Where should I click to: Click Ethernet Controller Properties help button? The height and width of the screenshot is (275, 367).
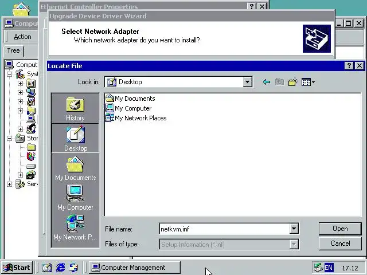252,6
